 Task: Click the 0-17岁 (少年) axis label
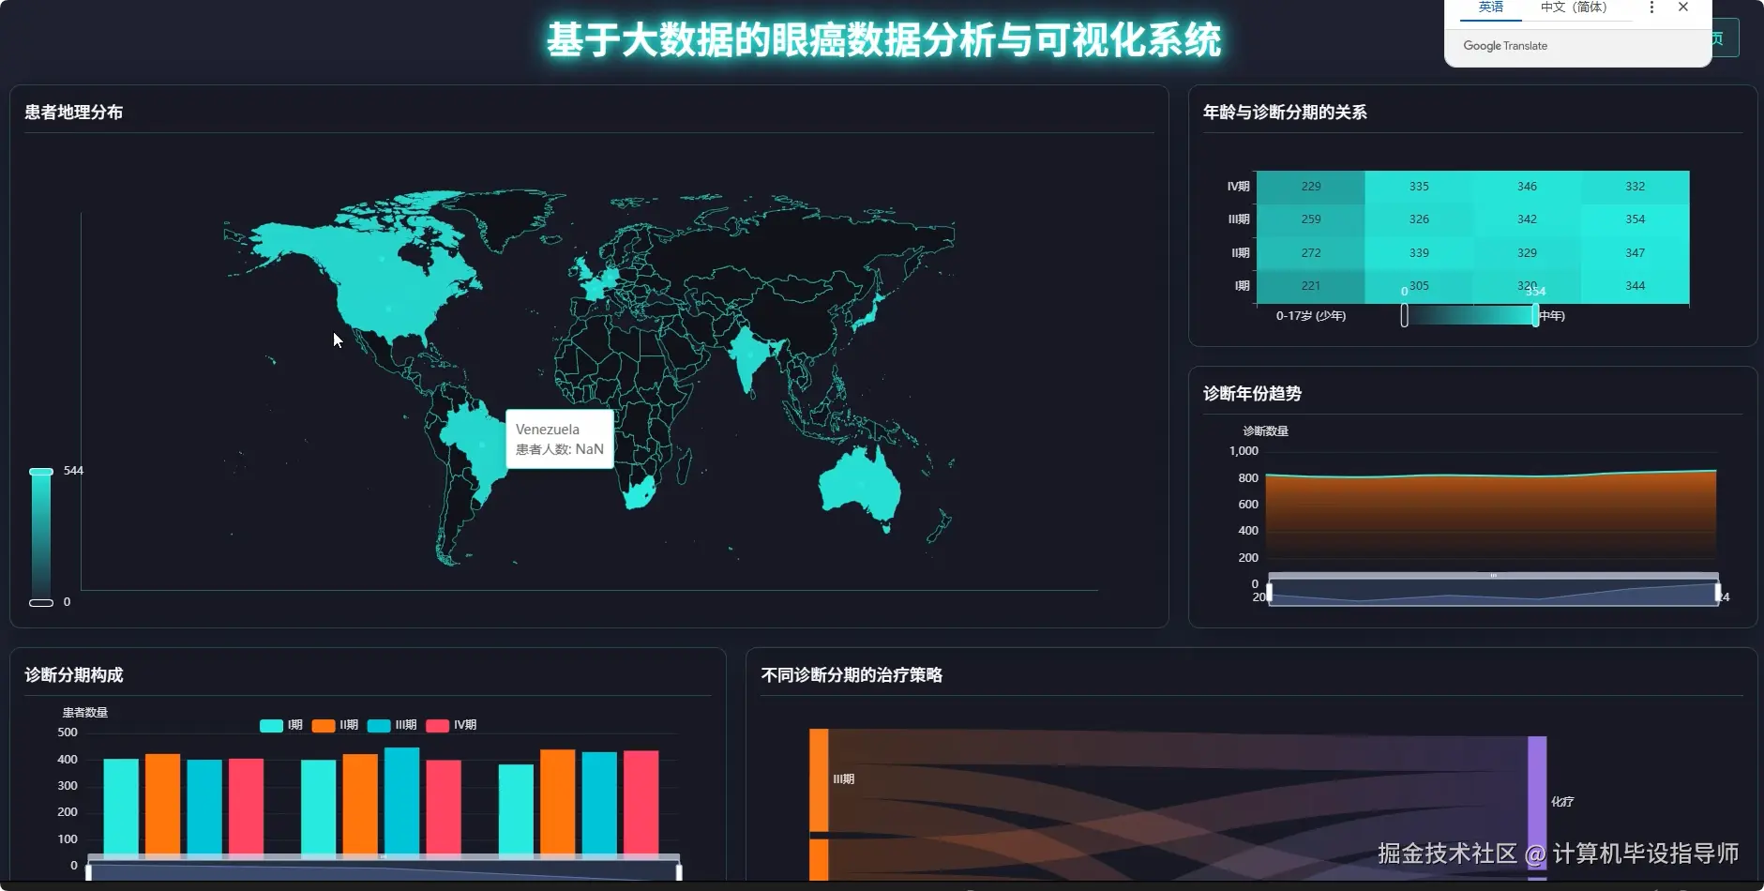(x=1311, y=316)
